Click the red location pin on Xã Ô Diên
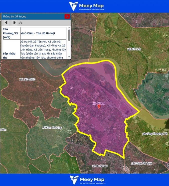 pos(99,107)
